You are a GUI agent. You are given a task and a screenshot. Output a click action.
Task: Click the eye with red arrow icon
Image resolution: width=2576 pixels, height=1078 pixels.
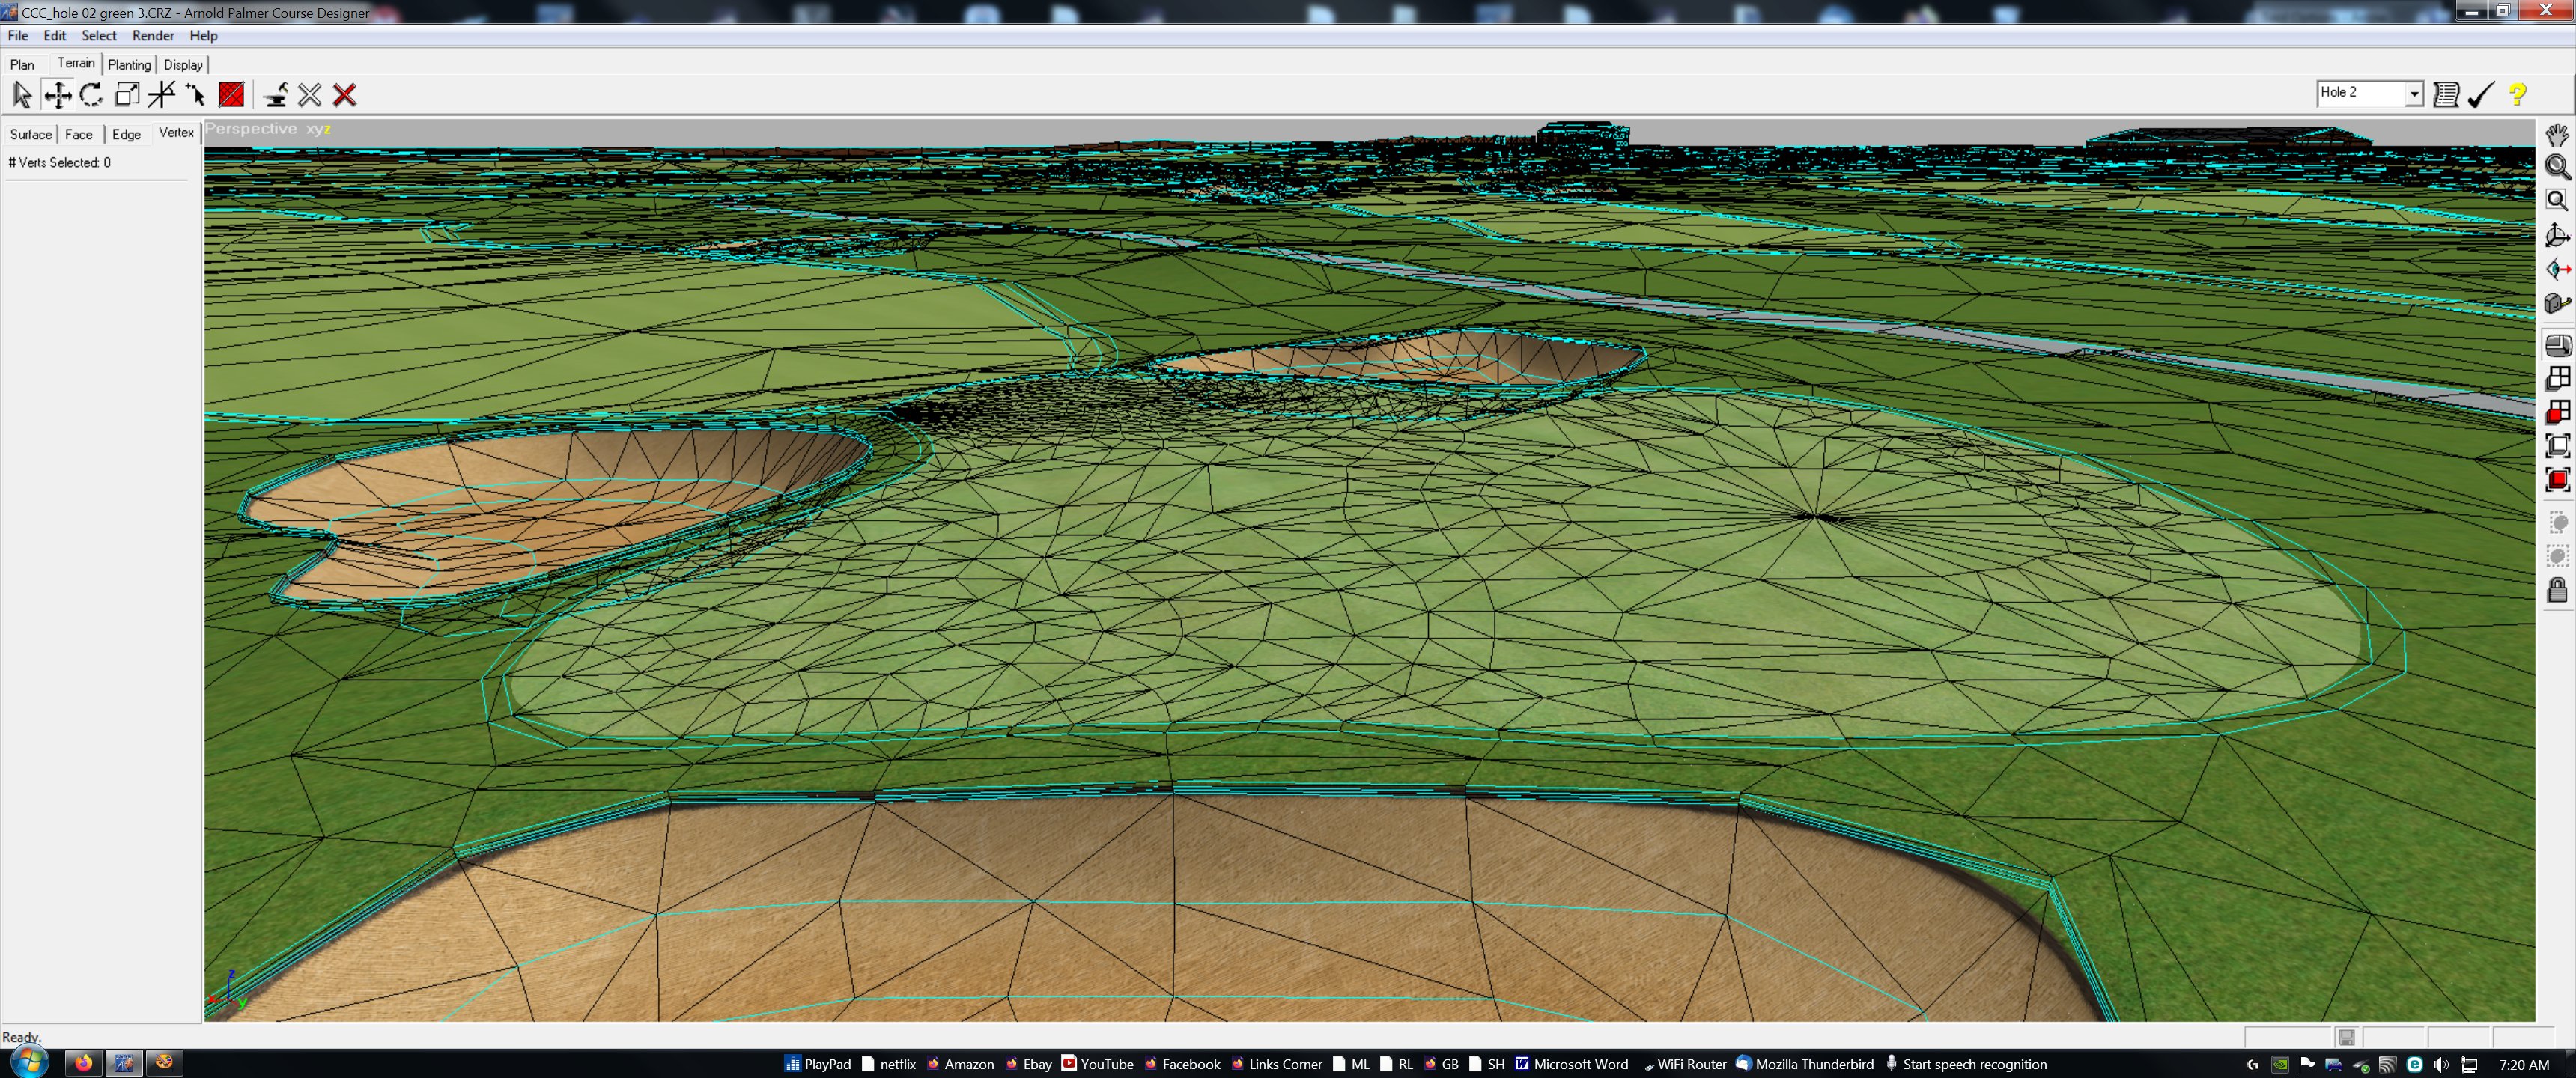(2557, 269)
